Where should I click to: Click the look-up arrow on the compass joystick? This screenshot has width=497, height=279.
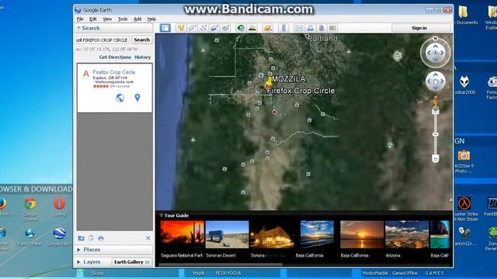pos(435,46)
